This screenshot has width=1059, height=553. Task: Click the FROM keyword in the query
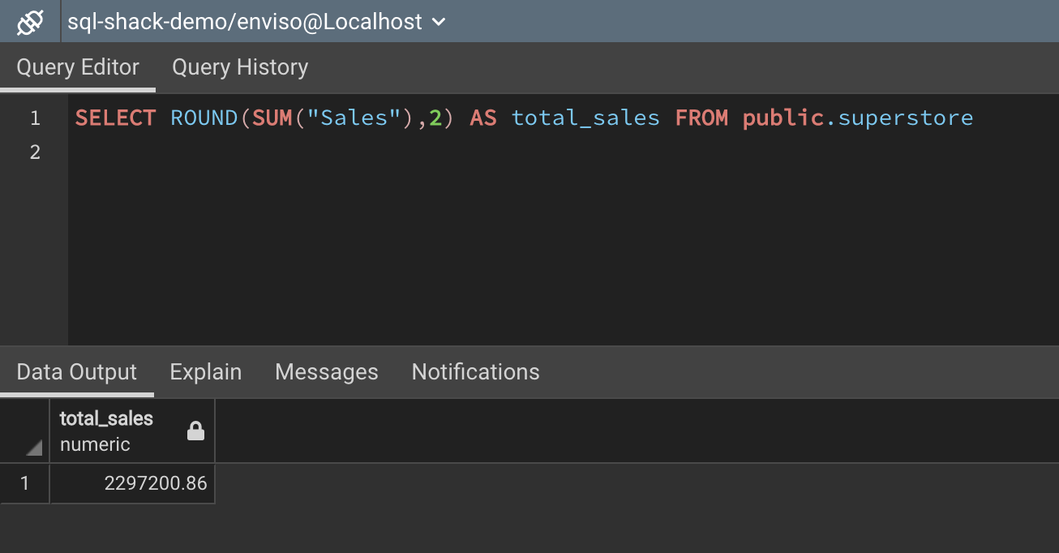coord(701,118)
